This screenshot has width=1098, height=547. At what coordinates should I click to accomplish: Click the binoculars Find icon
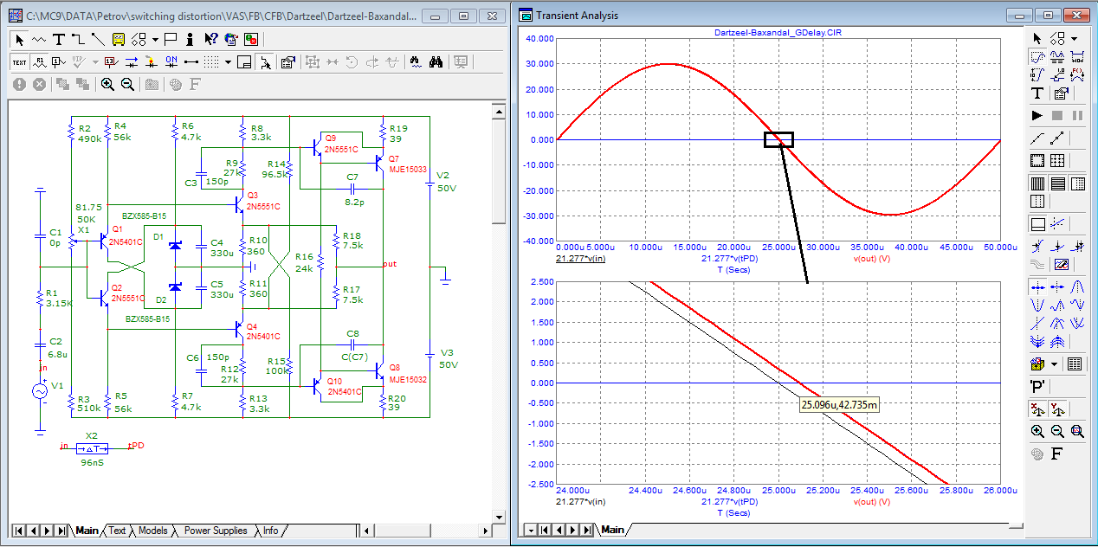pyautogui.click(x=436, y=61)
